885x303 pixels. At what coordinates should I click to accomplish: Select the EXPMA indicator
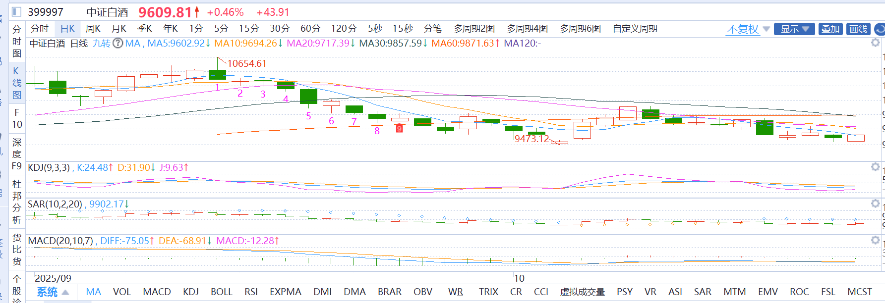tap(286, 292)
